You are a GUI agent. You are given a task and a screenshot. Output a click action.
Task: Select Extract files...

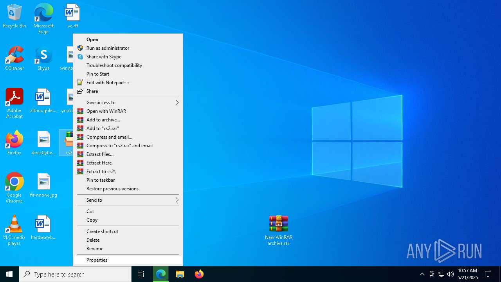[128, 154]
